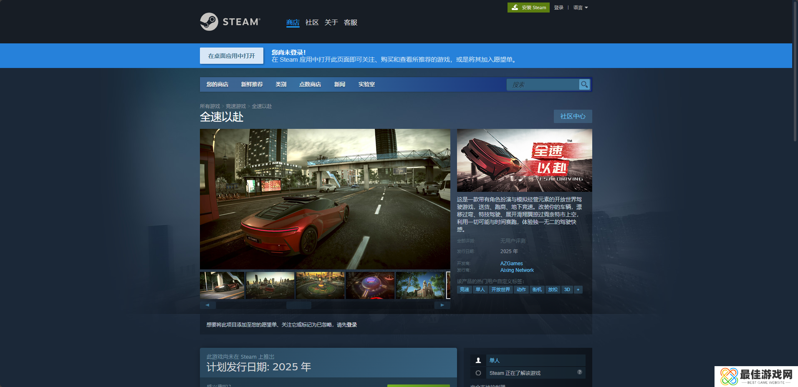Expand the 新鲜推荐 menu
This screenshot has height=387, width=798.
point(252,85)
